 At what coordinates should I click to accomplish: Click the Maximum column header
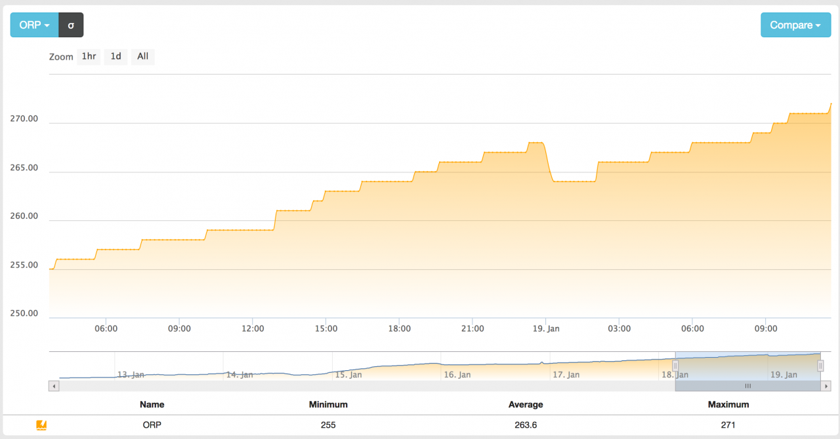[728, 404]
